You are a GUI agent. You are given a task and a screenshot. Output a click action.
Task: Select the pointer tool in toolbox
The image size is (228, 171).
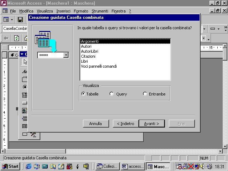[25, 62]
